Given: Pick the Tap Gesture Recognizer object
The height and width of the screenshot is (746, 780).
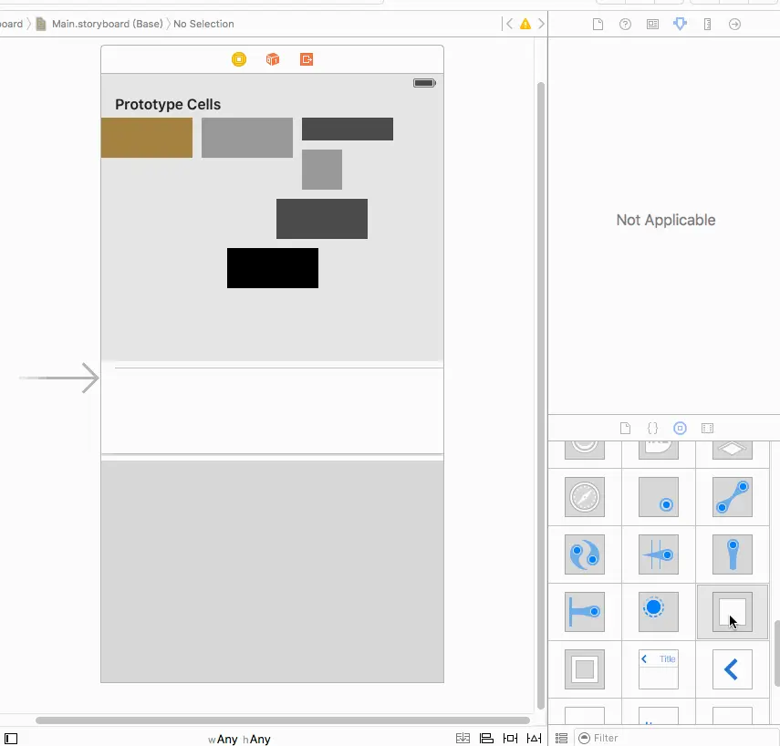Looking at the screenshot, I should (659, 497).
